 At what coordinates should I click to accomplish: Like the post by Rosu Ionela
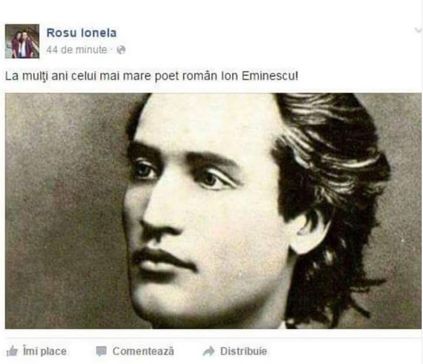point(36,351)
